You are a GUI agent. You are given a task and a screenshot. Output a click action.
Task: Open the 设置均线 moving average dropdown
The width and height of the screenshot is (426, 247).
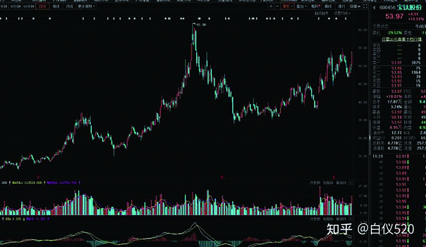(x=342, y=13)
